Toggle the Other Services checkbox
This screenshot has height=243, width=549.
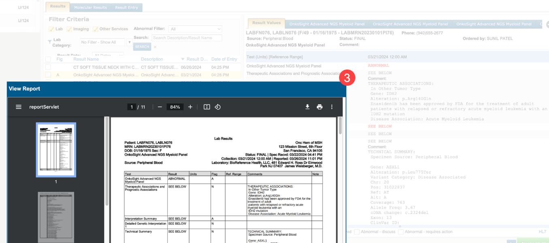[x=96, y=29]
